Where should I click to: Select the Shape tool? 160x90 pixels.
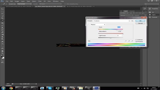click(x=2, y=48)
